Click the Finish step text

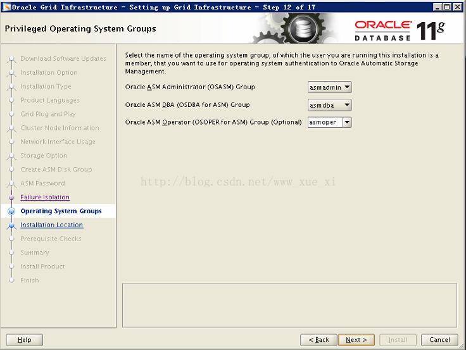(29, 280)
